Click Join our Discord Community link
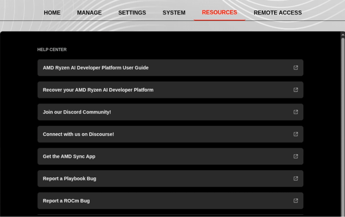Screen dimensions: 345x217 click(x=170, y=112)
